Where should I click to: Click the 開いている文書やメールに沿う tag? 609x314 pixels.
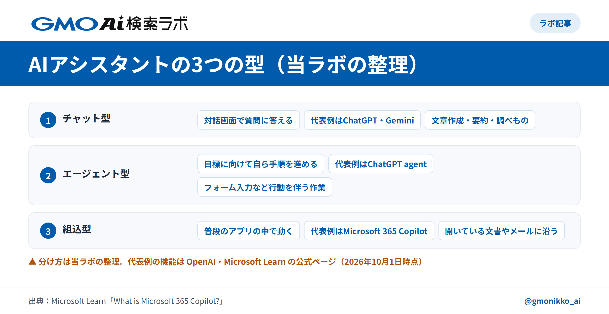502,231
